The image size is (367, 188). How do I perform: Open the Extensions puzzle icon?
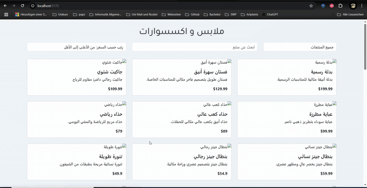tap(340, 5)
